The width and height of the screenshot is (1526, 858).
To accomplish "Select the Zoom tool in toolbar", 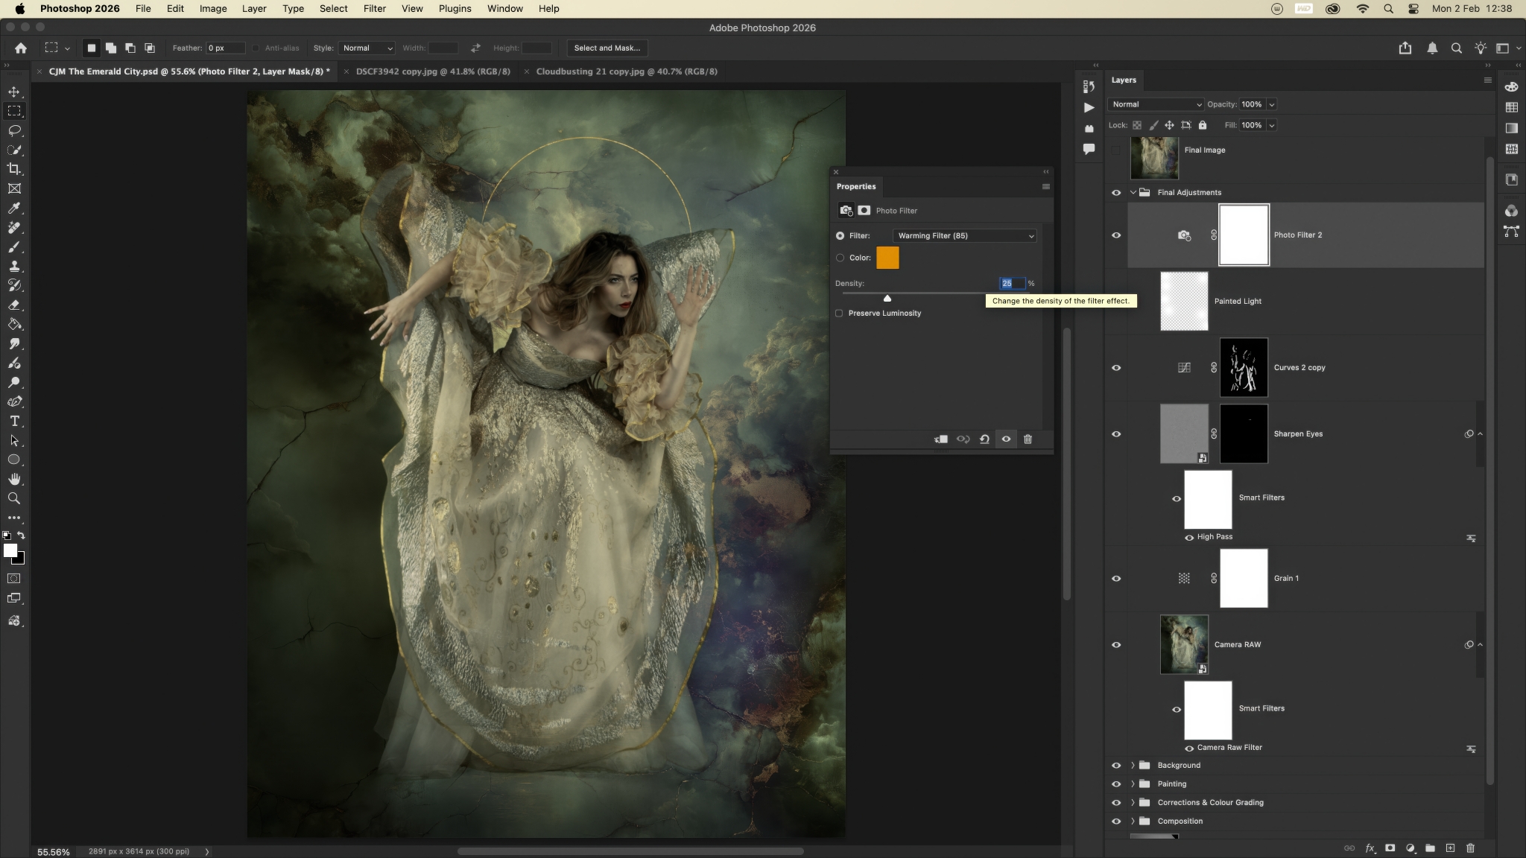I will click(14, 498).
